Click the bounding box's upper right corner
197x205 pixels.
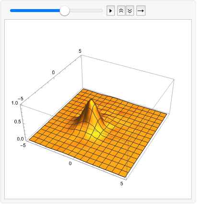[x=174, y=79]
